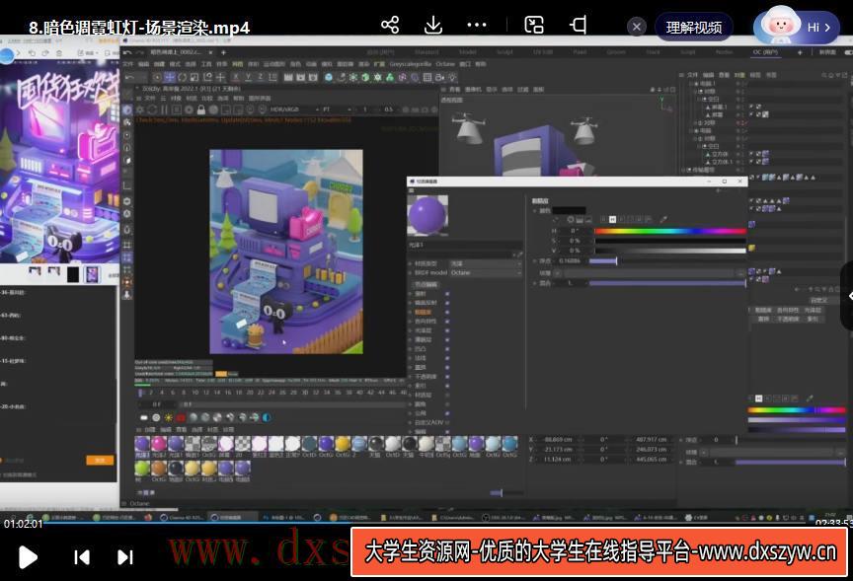Click the H field value in color picker

click(573, 231)
